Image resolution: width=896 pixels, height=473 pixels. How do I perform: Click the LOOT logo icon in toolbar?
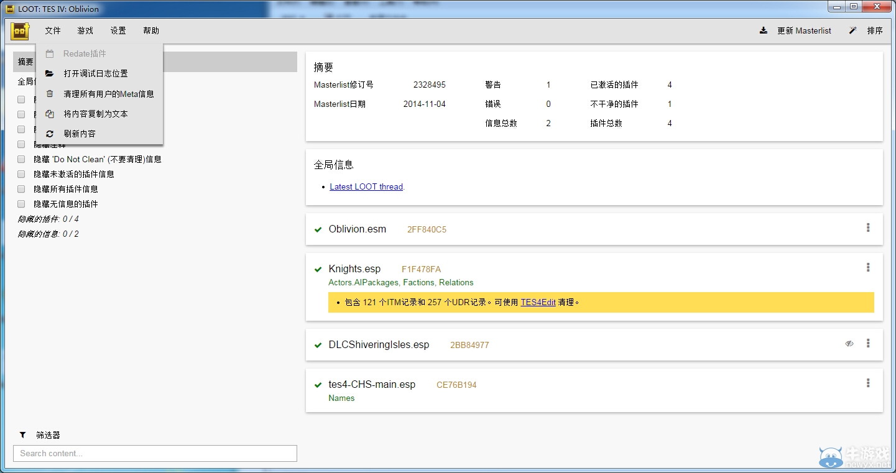click(20, 30)
